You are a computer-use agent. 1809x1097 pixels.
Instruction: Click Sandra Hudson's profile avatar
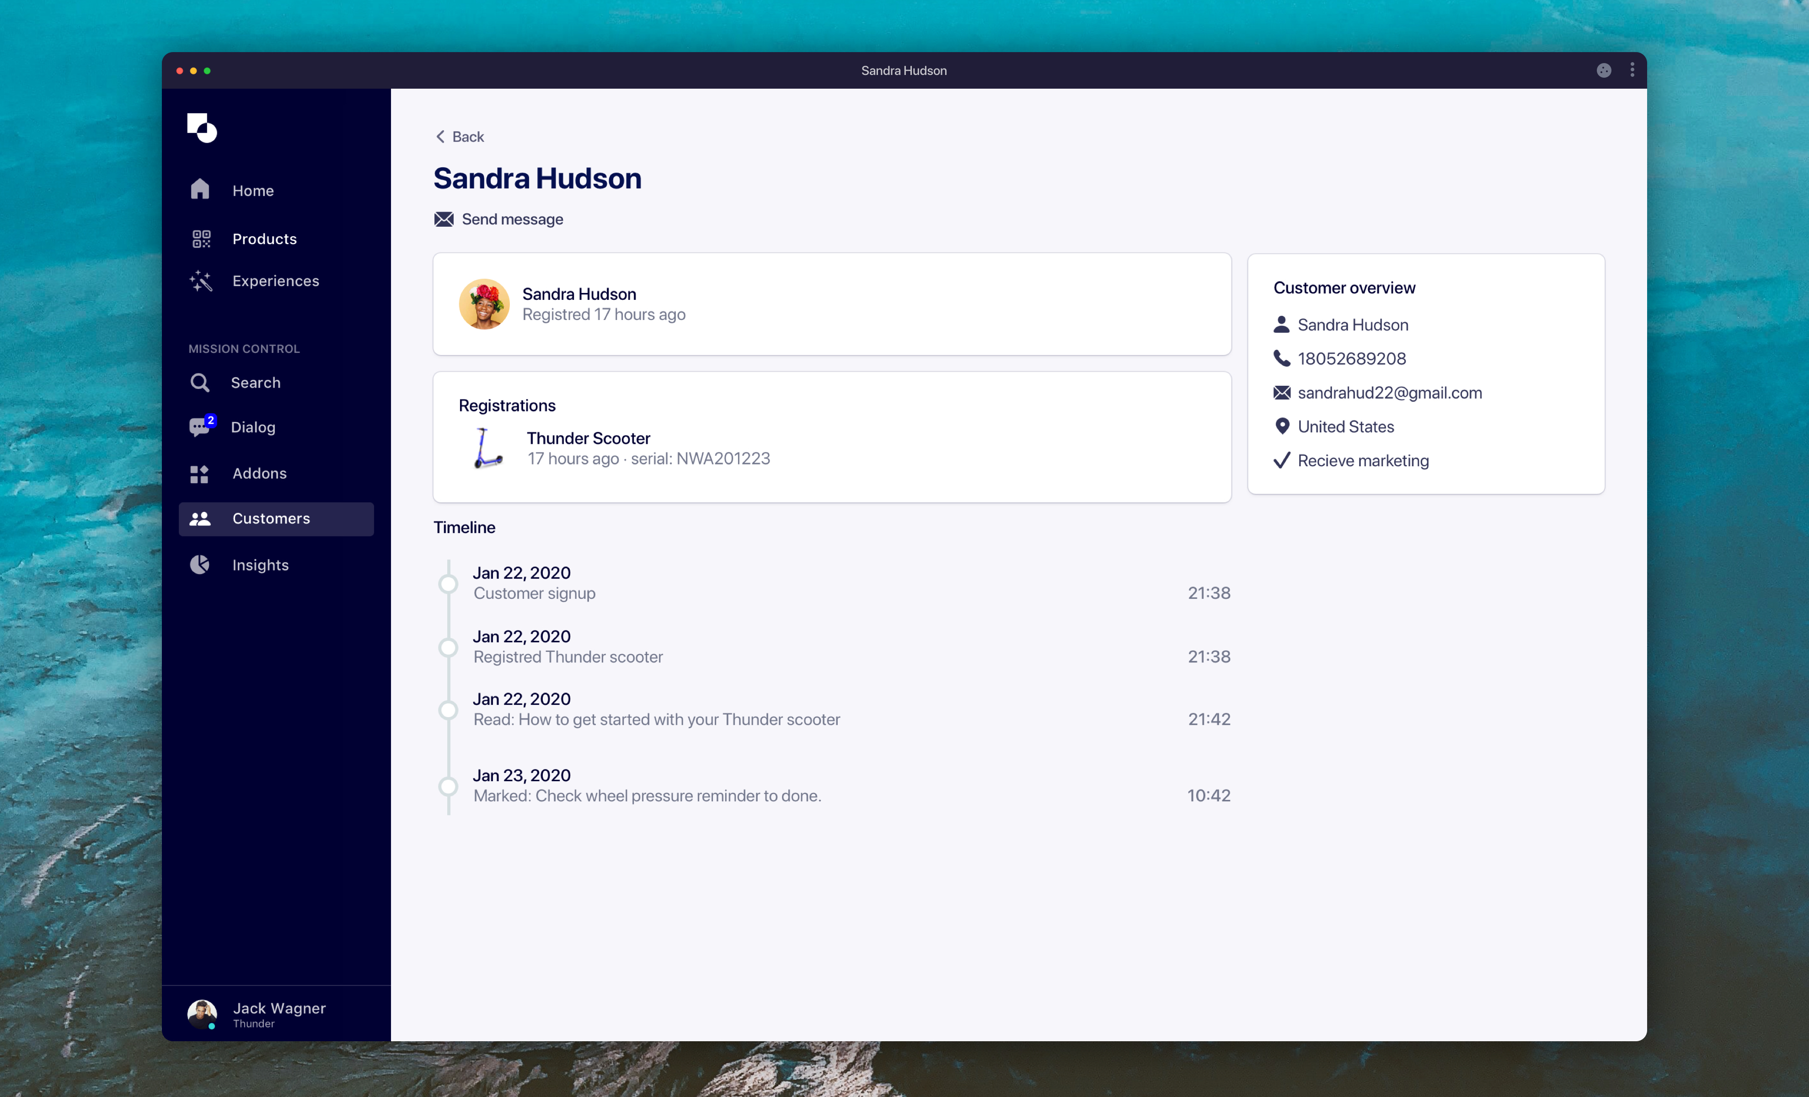[x=485, y=304]
